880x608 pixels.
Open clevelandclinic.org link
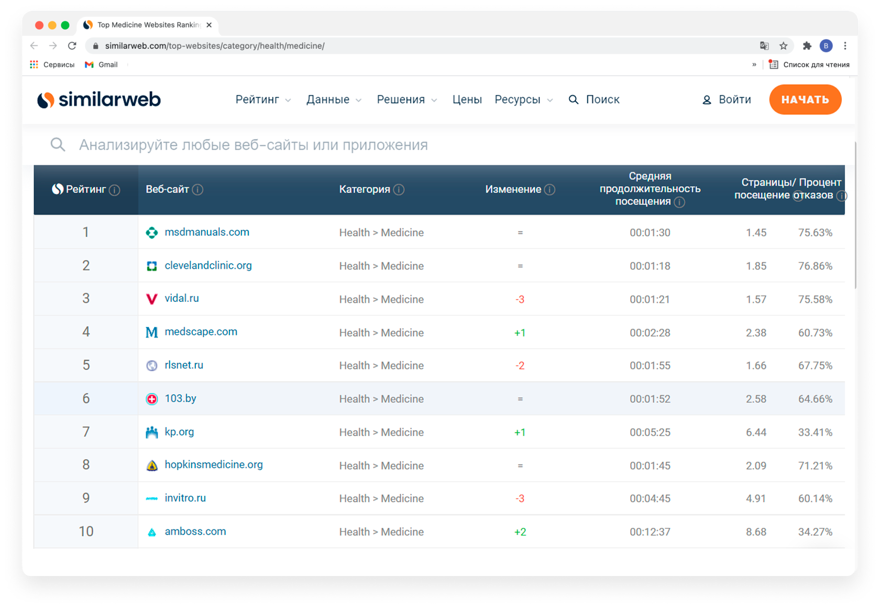pos(208,266)
